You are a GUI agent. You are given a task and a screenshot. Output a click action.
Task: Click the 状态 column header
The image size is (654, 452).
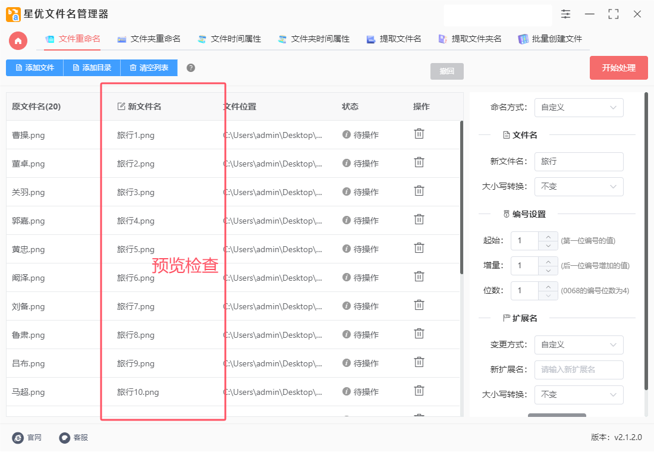[350, 106]
